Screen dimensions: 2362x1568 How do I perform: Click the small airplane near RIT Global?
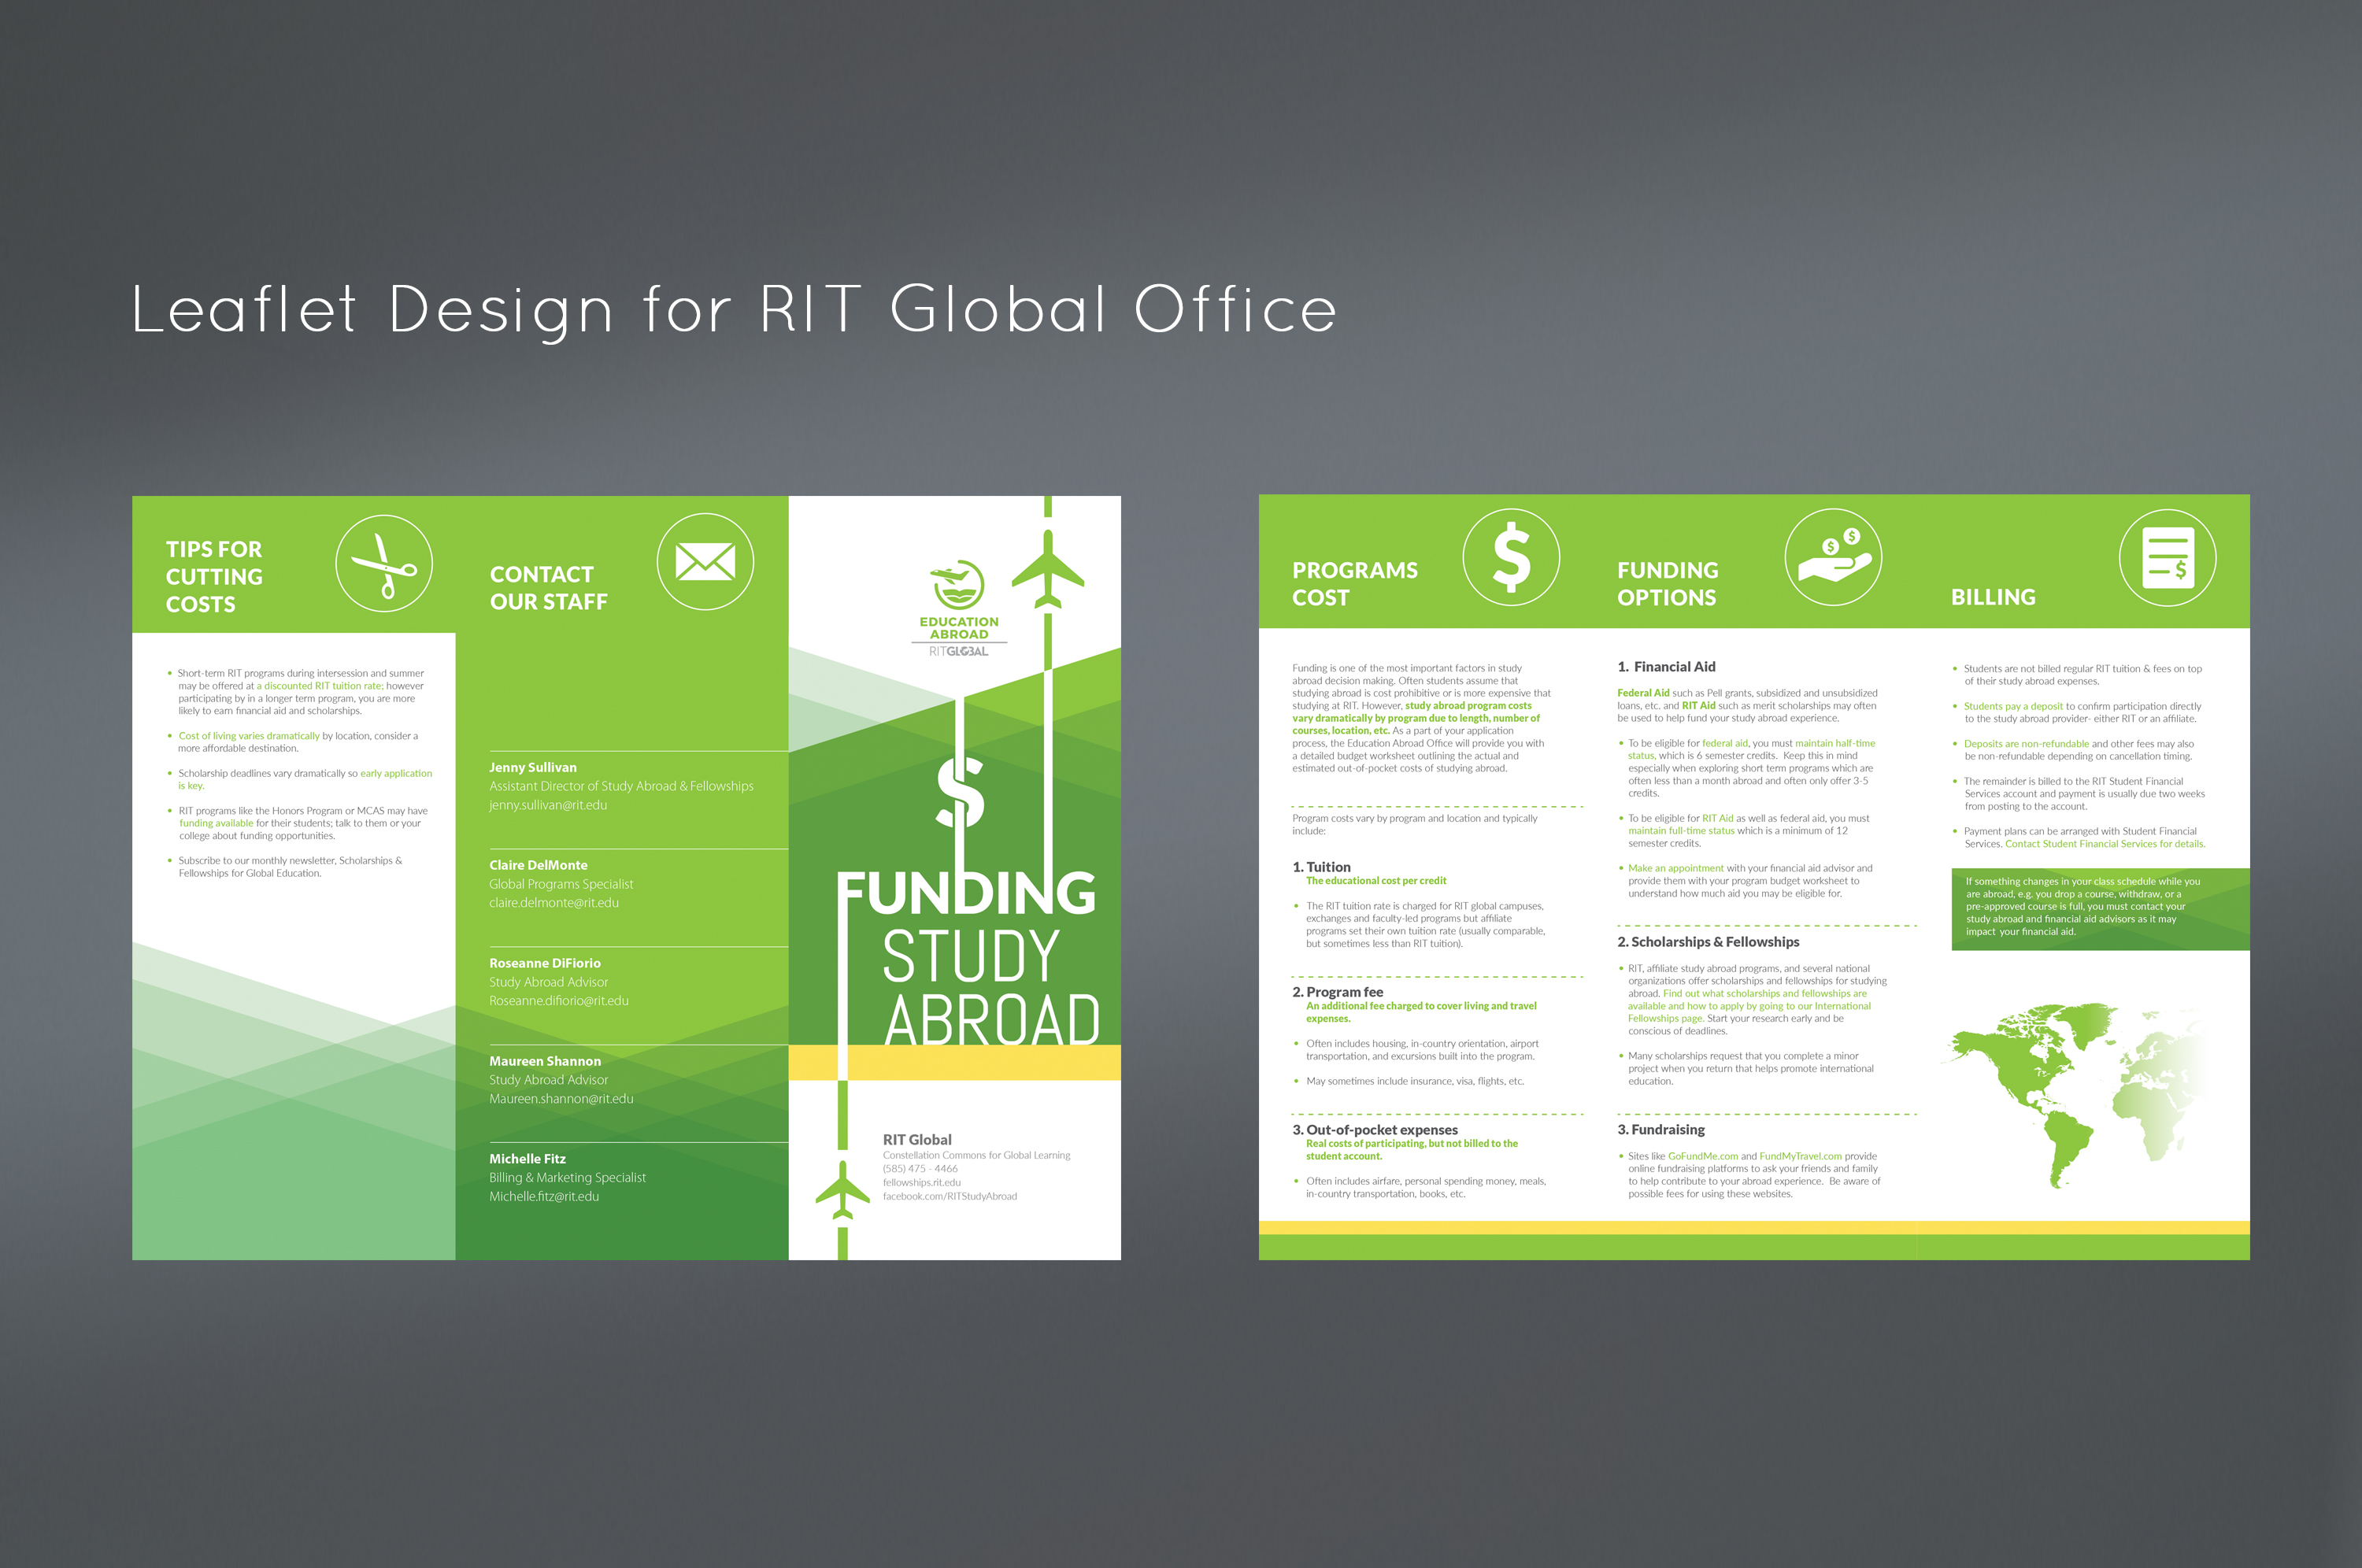[842, 1190]
